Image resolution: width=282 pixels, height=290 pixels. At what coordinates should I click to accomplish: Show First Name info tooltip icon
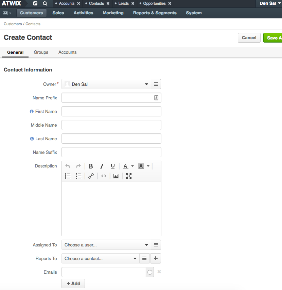click(x=32, y=111)
